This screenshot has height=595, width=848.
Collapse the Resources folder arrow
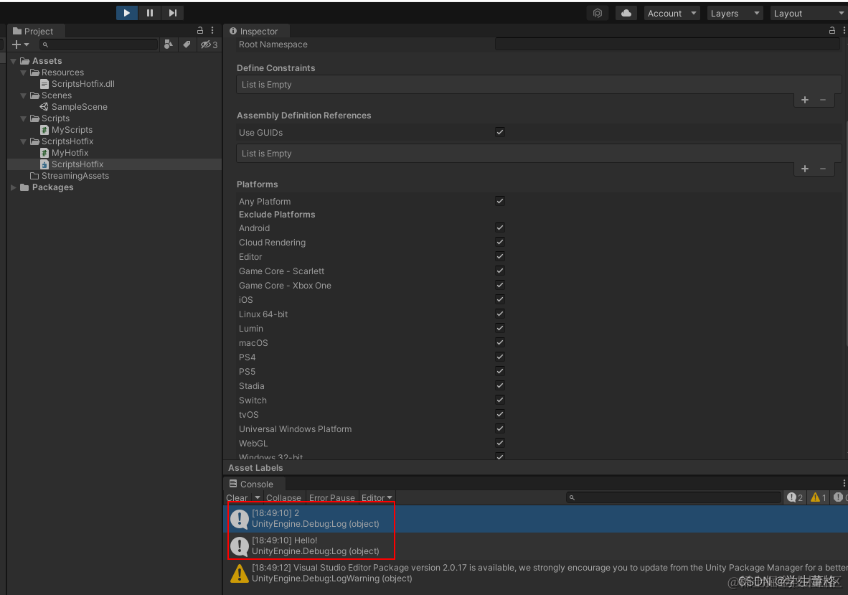(23, 72)
